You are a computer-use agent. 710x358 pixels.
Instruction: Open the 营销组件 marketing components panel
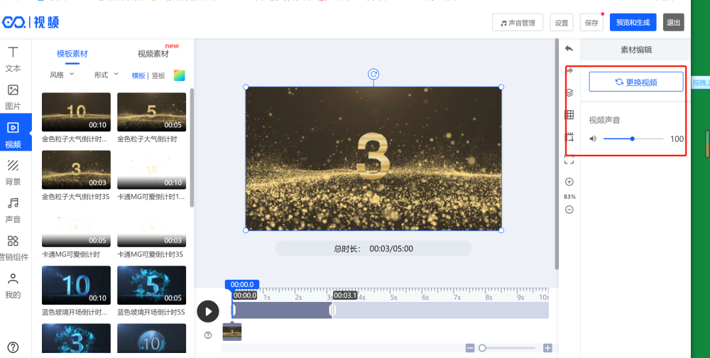tap(13, 247)
